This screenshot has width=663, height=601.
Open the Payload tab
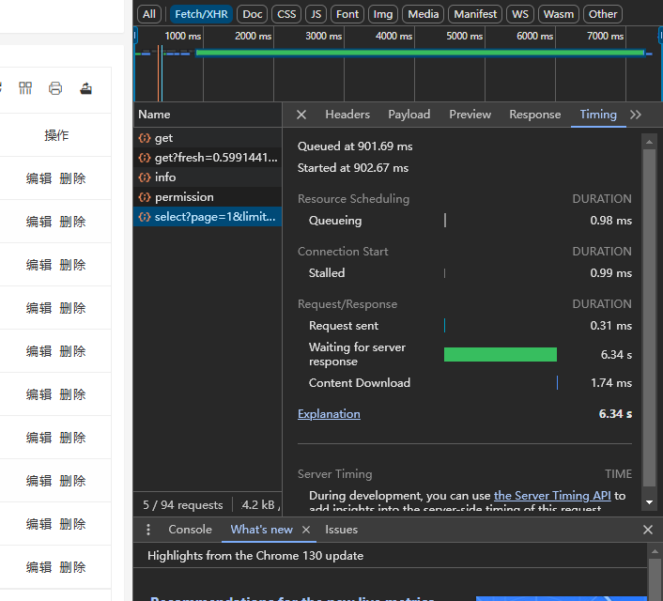[x=409, y=115]
